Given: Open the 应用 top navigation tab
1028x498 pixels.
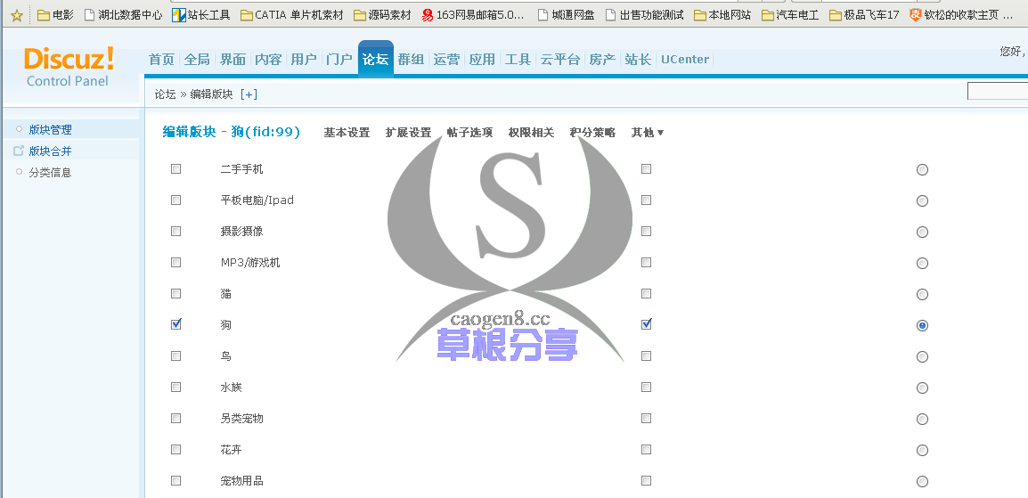Looking at the screenshot, I should 482,60.
